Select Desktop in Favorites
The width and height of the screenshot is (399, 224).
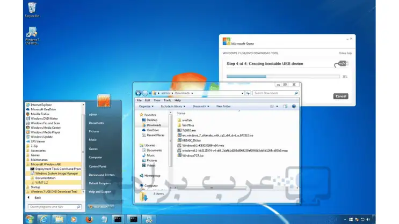tap(152, 120)
